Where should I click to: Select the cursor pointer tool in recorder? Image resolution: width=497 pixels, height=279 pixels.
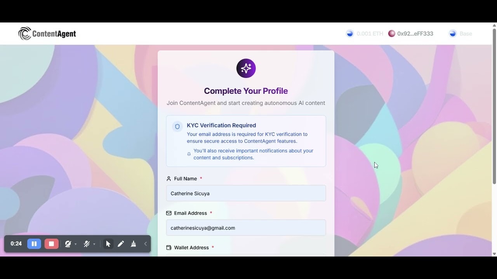pos(108,244)
